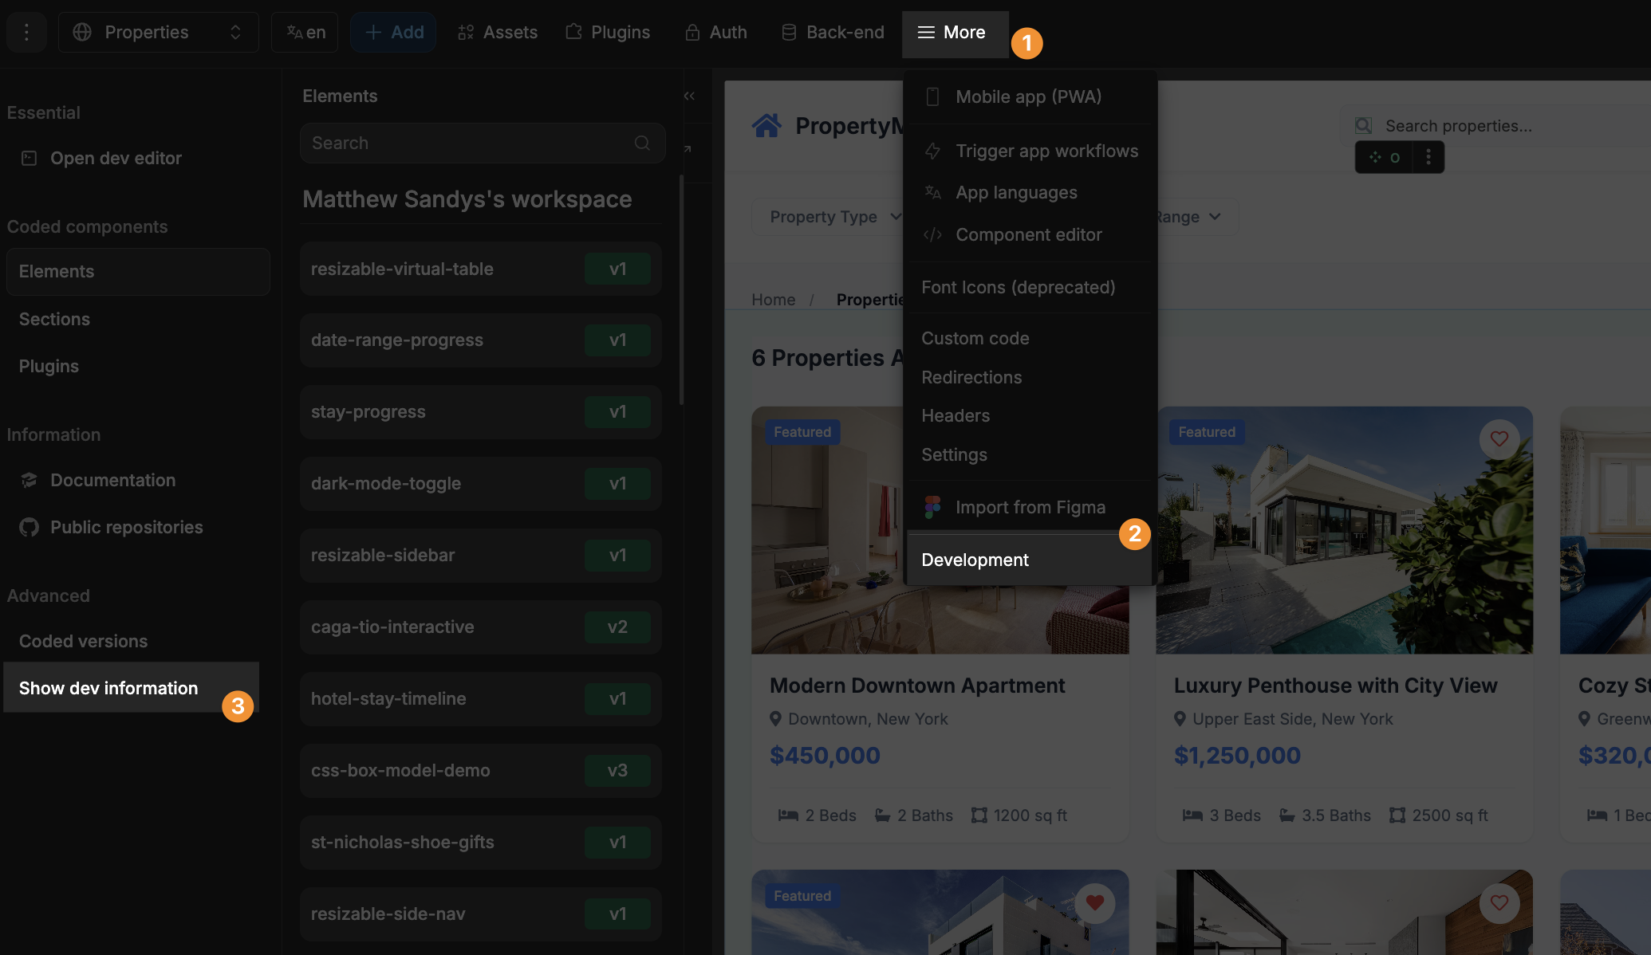Select Development in the More menu
This screenshot has width=1651, height=955.
[x=975, y=560]
